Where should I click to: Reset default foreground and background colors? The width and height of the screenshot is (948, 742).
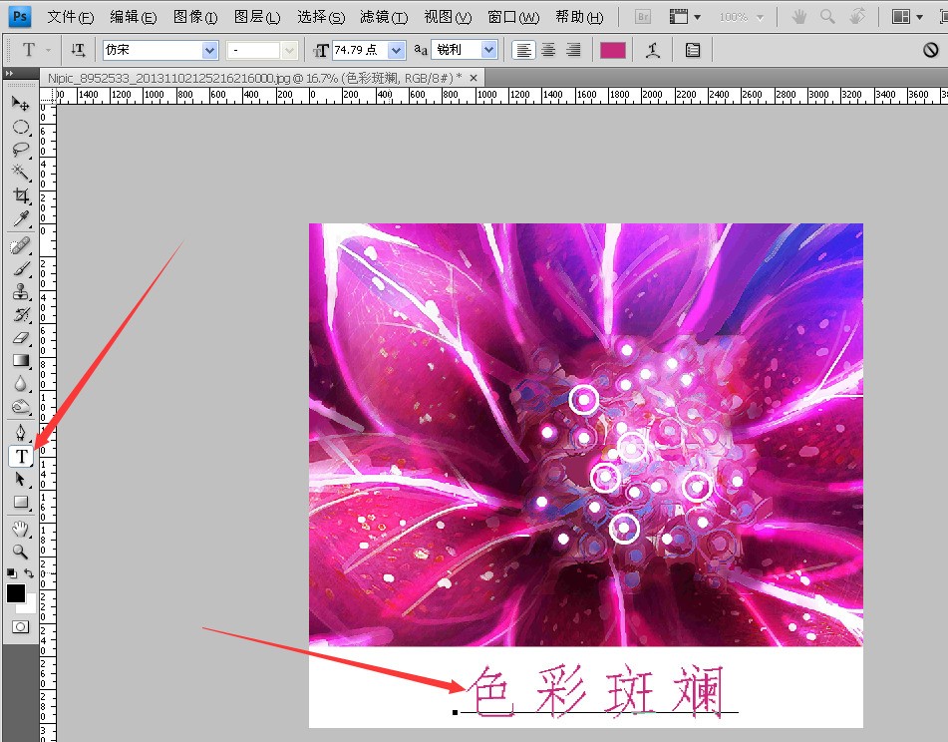tap(12, 572)
